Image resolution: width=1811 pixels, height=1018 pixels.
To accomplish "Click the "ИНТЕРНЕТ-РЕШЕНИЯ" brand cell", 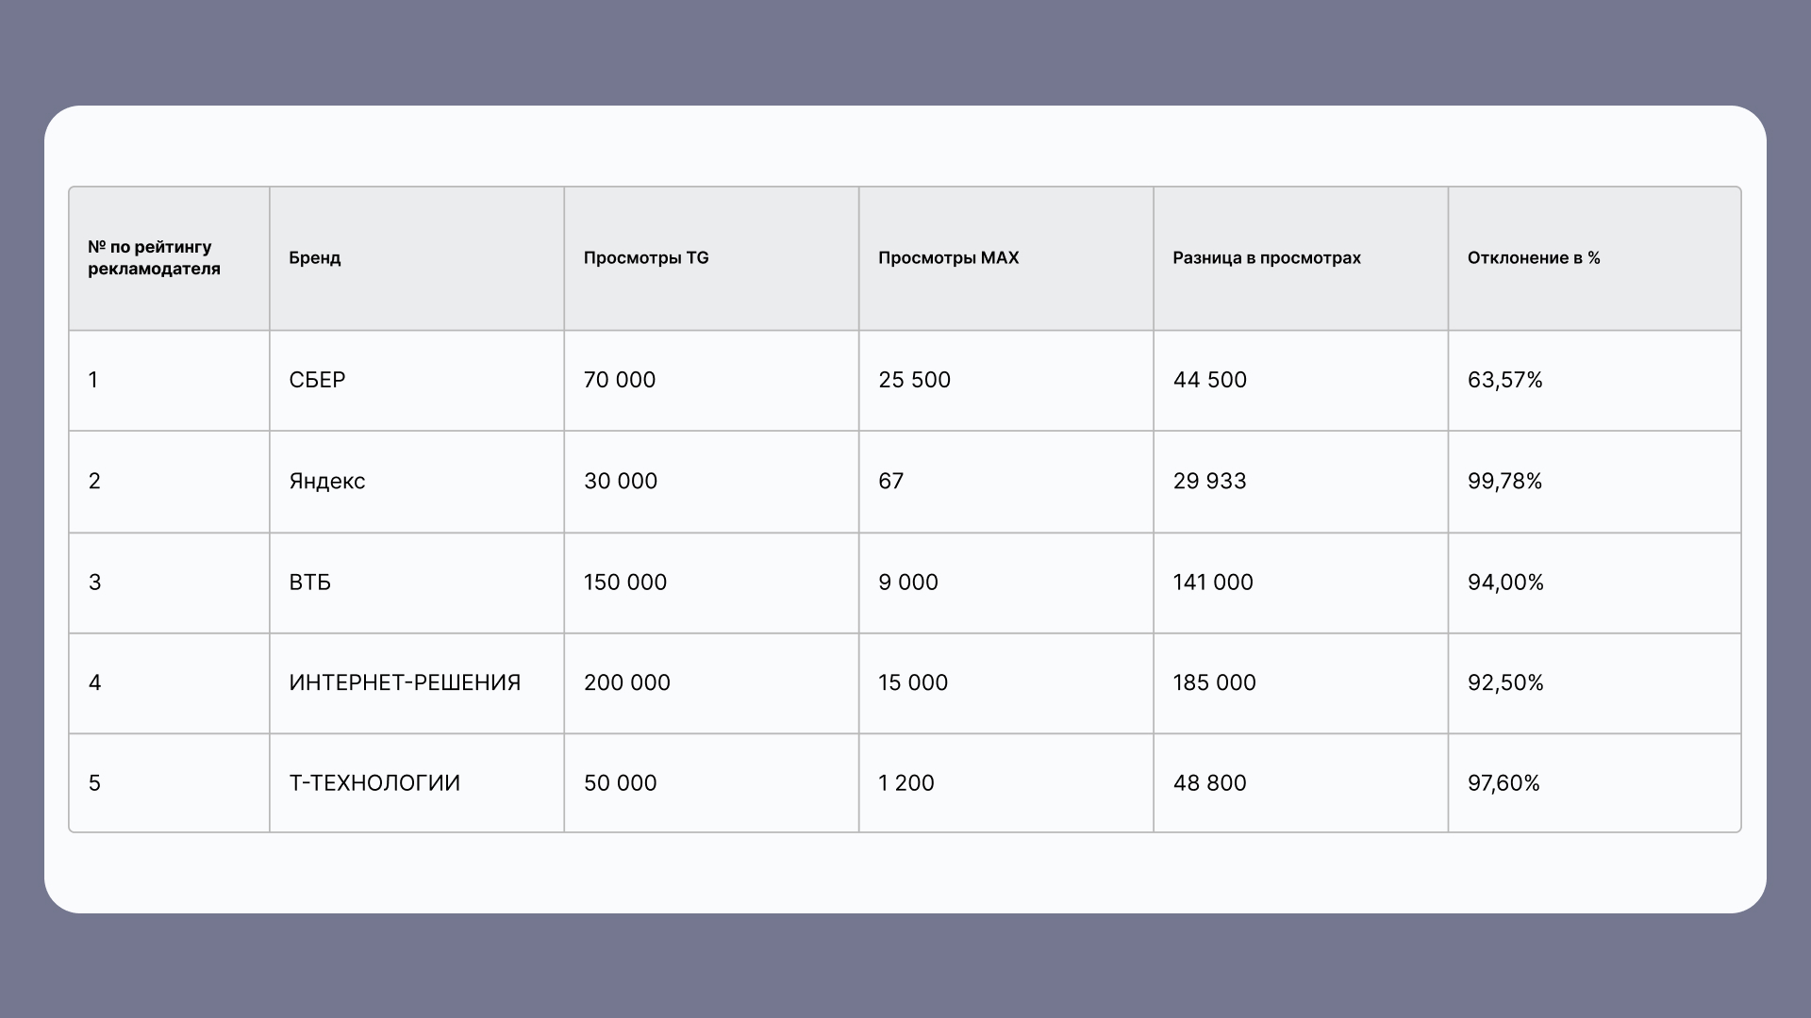I will pos(405,682).
